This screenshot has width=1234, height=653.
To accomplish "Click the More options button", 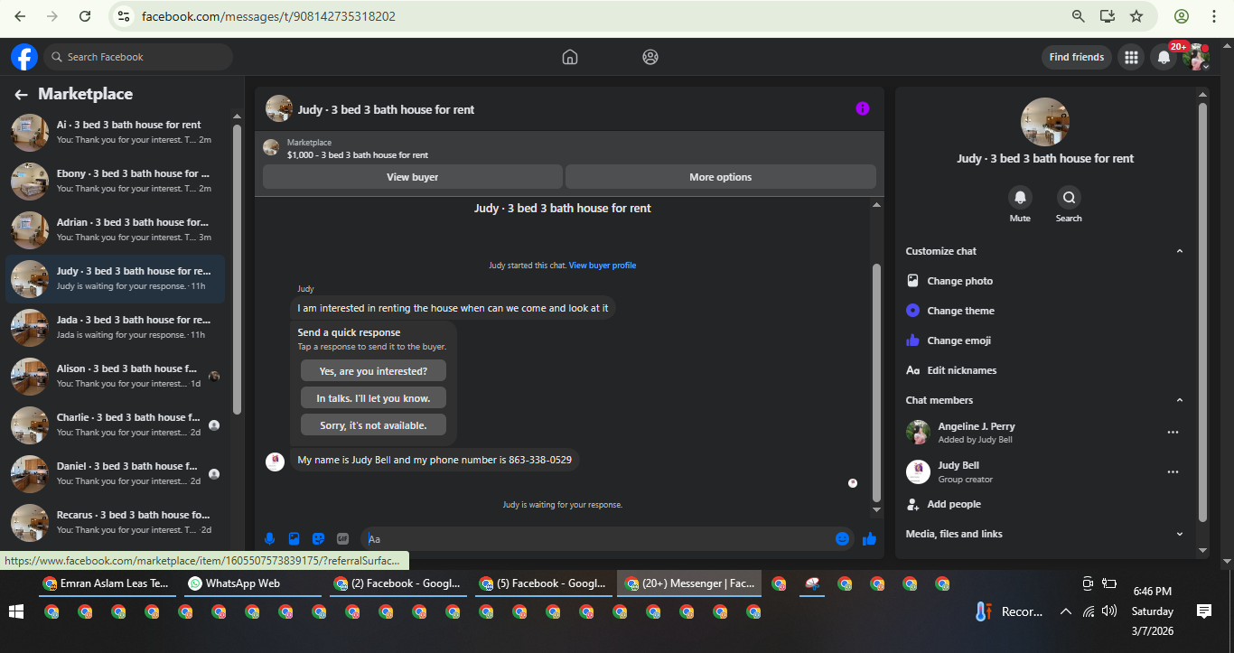I will coord(721,177).
